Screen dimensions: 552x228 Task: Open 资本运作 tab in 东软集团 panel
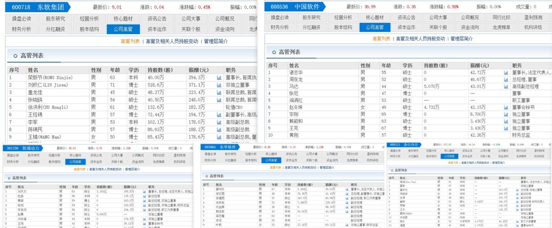click(x=157, y=29)
